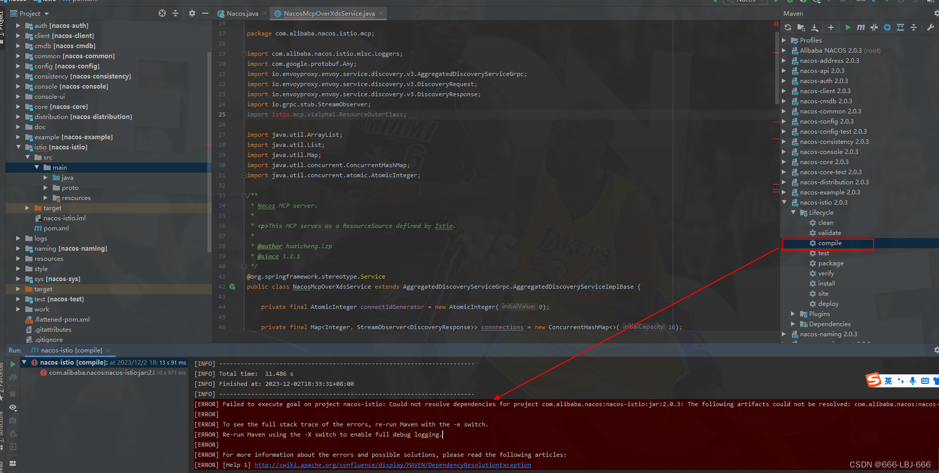
Task: Run Maven build with green play icon
Action: [848, 27]
